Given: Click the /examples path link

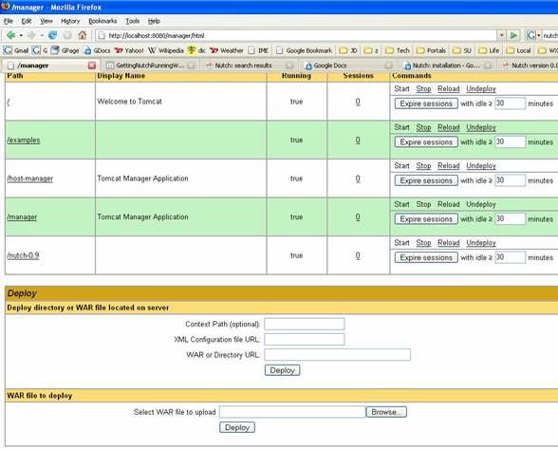Looking at the screenshot, I should coord(24,140).
